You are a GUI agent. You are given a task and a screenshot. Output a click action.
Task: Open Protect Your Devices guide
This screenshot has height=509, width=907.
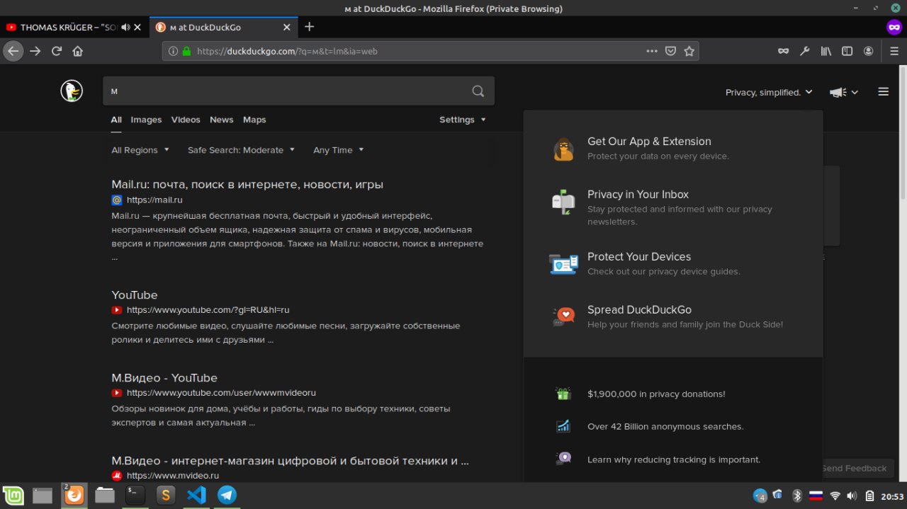[x=639, y=257]
